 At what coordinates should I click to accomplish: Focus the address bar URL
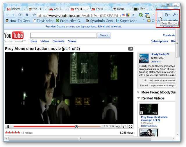pos(79,15)
